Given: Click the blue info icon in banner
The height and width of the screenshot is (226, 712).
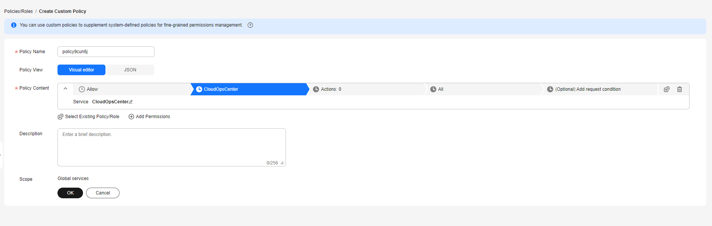Looking at the screenshot, I should (x=14, y=25).
